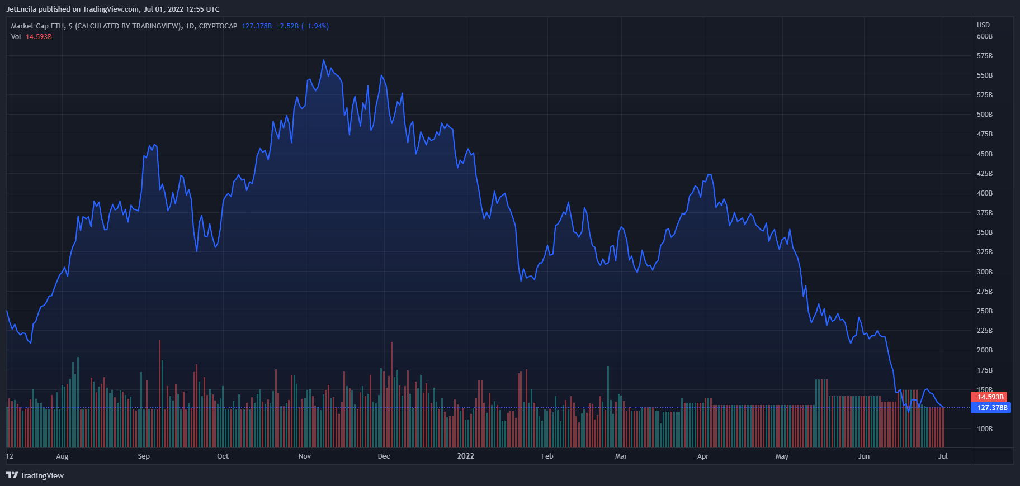The image size is (1020, 486).
Task: Click the −2.52B (−1.94%) change value
Action: coord(303,26)
